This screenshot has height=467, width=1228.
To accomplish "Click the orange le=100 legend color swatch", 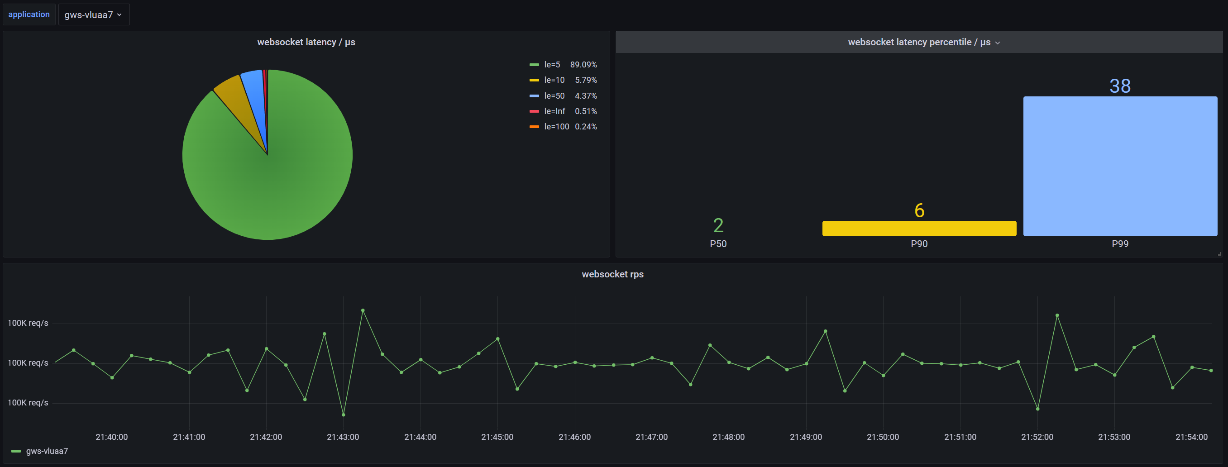I will tap(534, 127).
